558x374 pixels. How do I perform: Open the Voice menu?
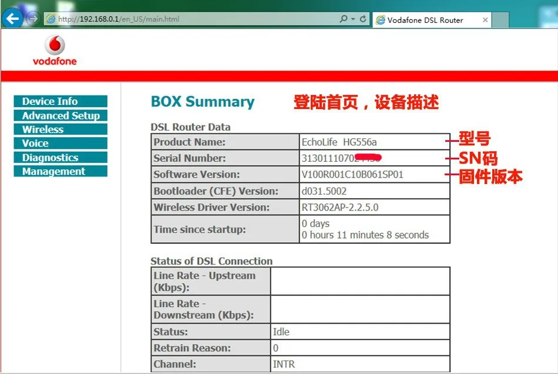point(60,143)
